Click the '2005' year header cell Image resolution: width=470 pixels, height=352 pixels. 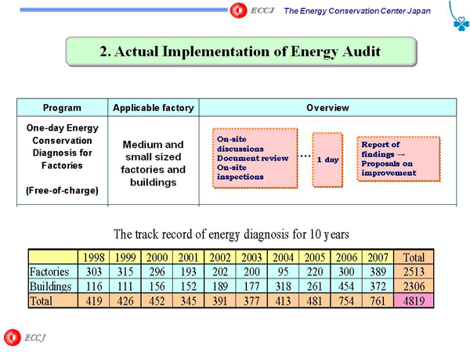tap(315, 257)
